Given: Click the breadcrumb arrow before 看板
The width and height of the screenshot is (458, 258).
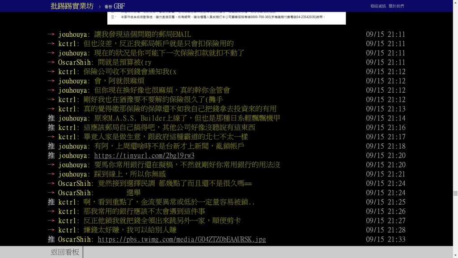Looking at the screenshot, I should pos(100,7).
